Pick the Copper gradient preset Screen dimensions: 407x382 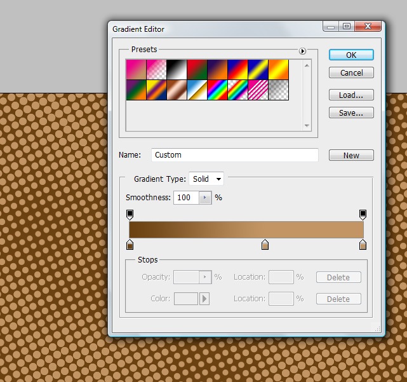[177, 89]
